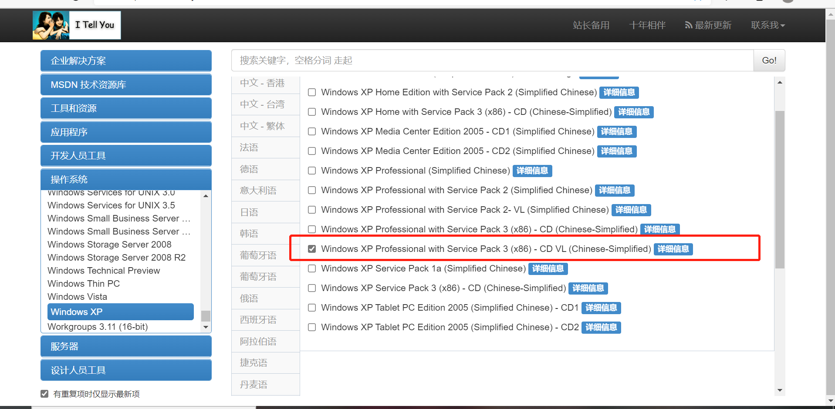Click file list scroll-up arrow
Viewport: 835px width, 409px height.
tap(780, 82)
